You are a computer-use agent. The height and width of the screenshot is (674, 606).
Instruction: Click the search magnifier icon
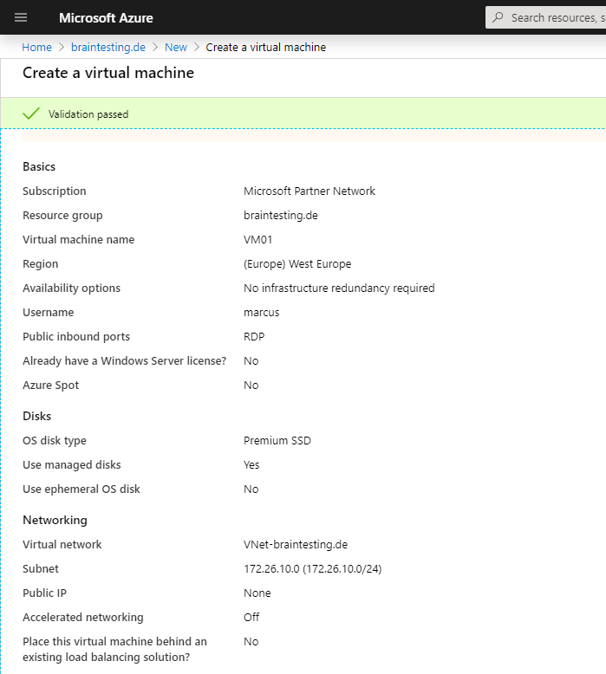[x=498, y=17]
